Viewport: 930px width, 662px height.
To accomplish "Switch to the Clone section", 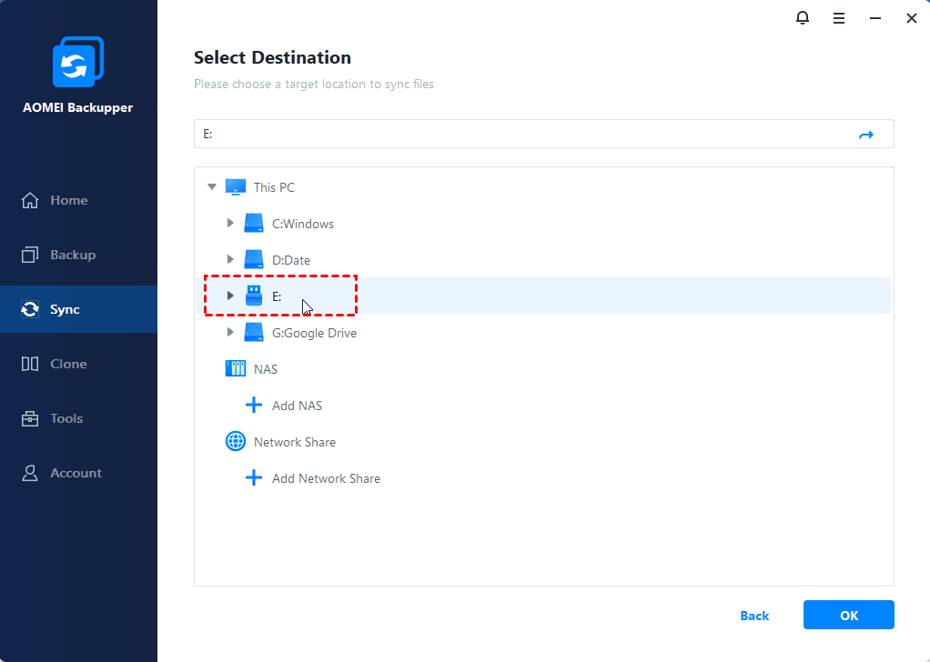I will click(68, 364).
